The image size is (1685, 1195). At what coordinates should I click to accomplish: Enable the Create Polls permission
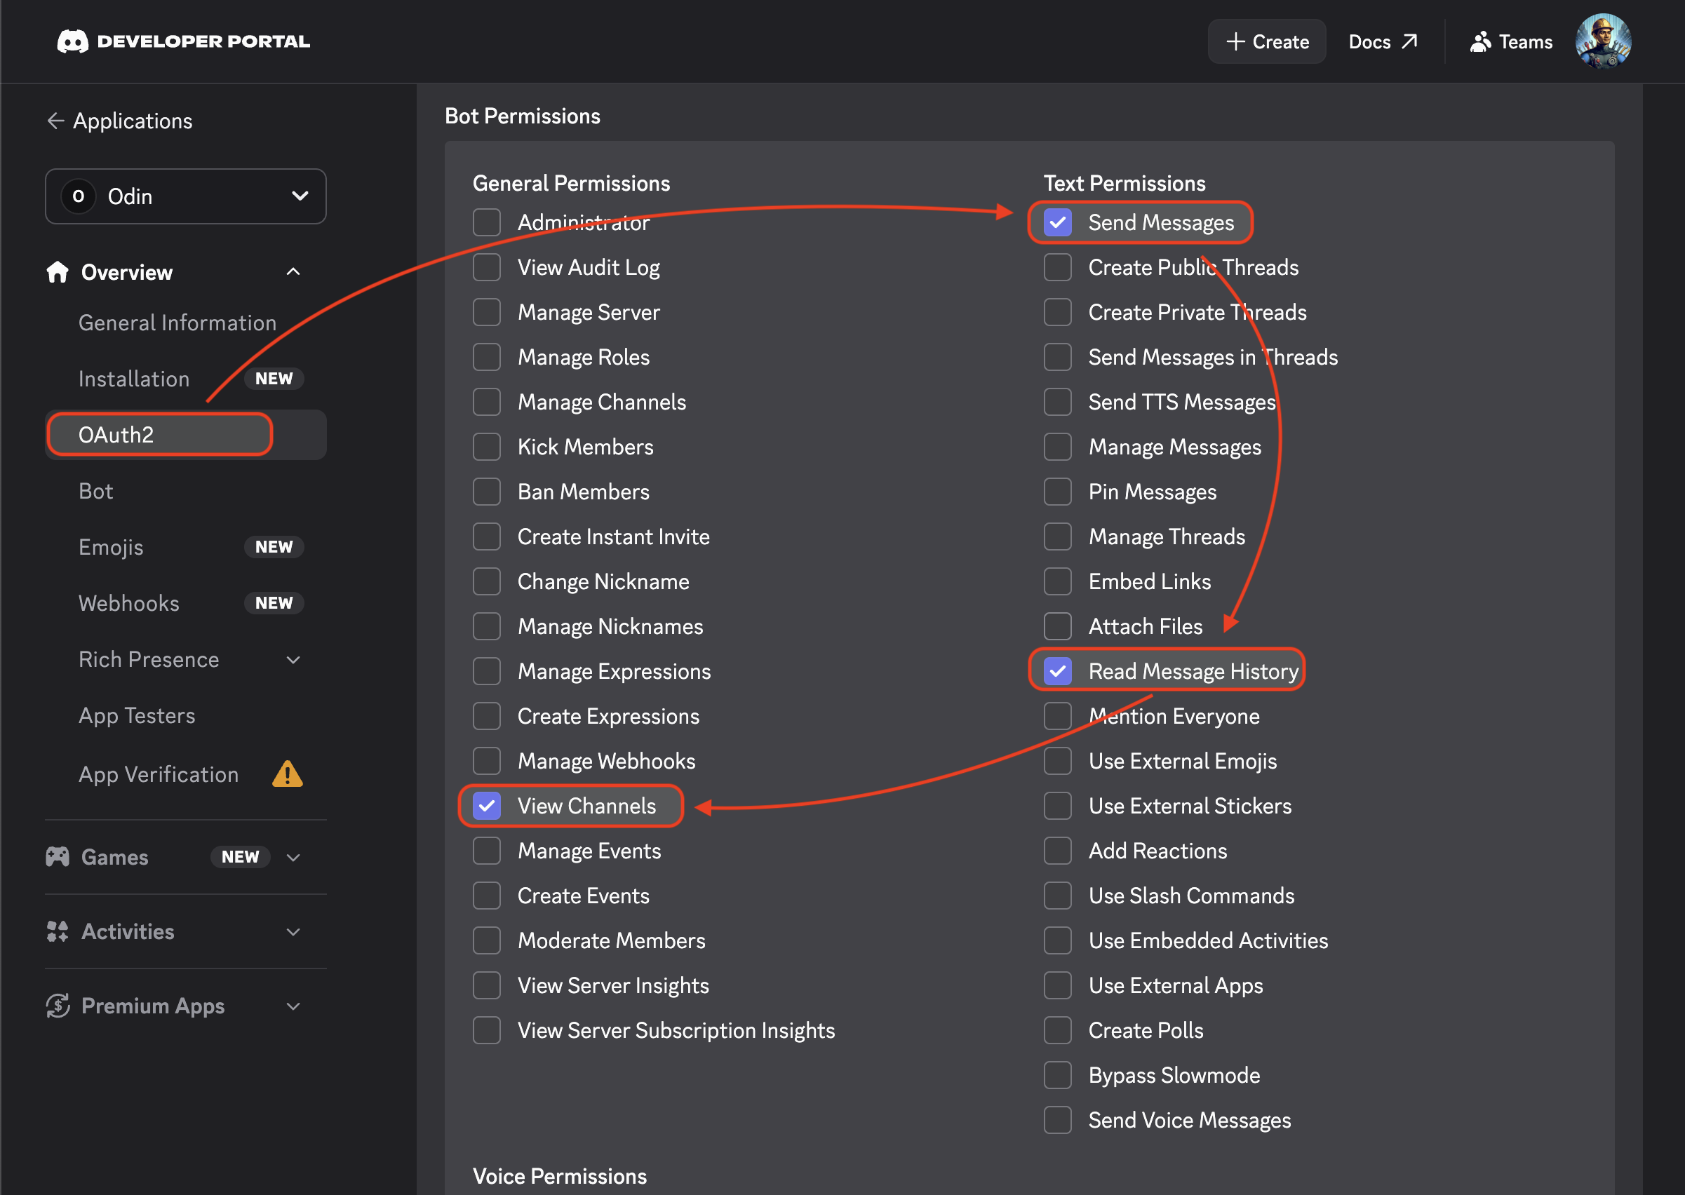pyautogui.click(x=1057, y=1030)
